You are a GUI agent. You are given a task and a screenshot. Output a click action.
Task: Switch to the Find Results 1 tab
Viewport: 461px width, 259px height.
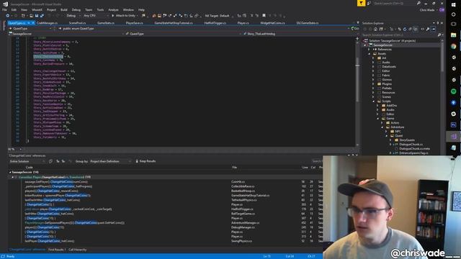[x=57, y=250]
